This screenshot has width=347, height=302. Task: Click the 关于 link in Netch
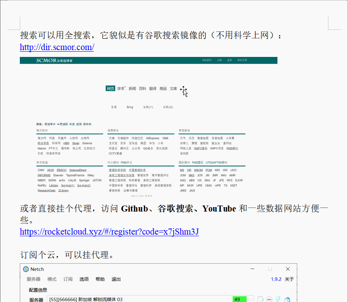point(289,279)
